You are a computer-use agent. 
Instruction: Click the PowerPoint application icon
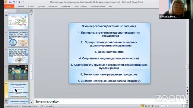click(6, 2)
